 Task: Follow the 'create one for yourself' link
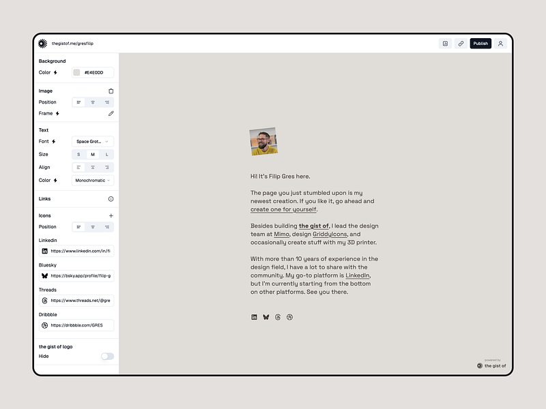click(283, 209)
